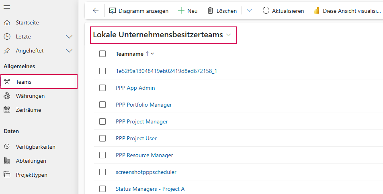This screenshot has height=194, width=383.
Task: Check the PPP Portfolio Manager checkbox
Action: pyautogui.click(x=102, y=105)
